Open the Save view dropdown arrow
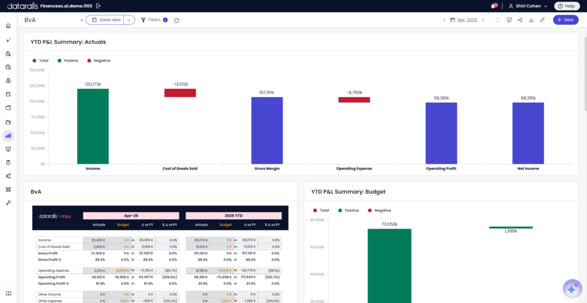Image resolution: width=587 pixels, height=303 pixels. [x=129, y=20]
